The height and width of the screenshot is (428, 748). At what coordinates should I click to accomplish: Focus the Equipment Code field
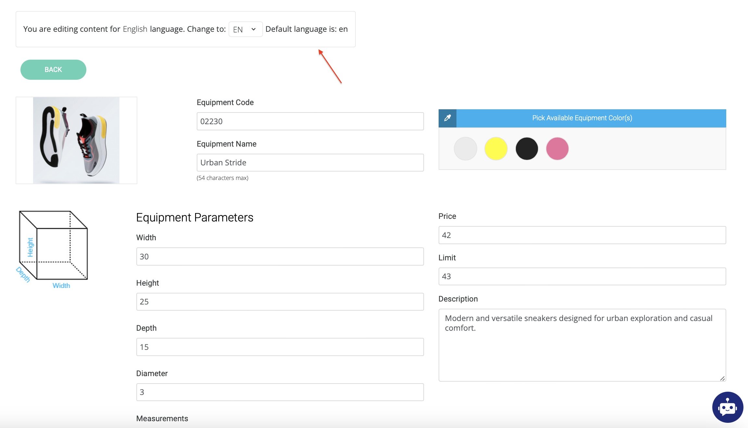tap(310, 121)
